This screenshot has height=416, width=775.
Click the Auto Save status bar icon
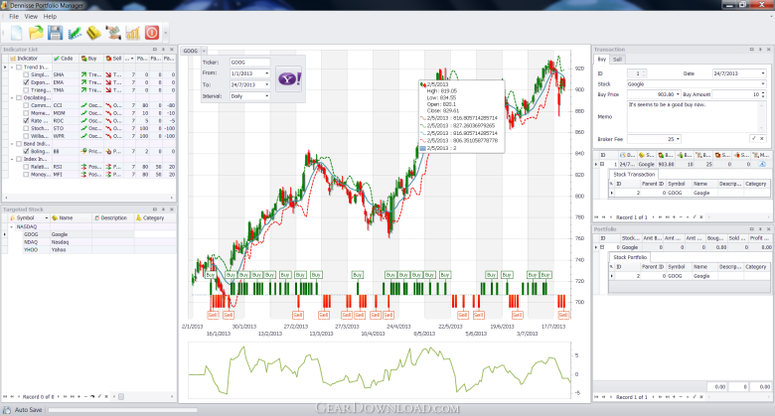(x=7, y=410)
